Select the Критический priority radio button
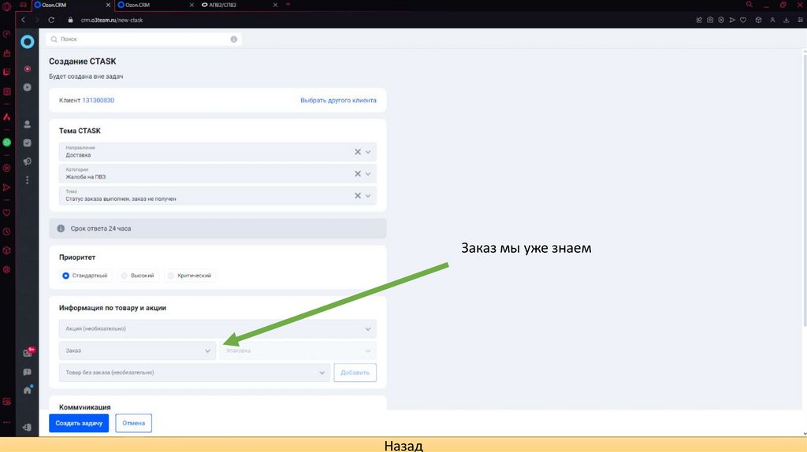 (171, 276)
